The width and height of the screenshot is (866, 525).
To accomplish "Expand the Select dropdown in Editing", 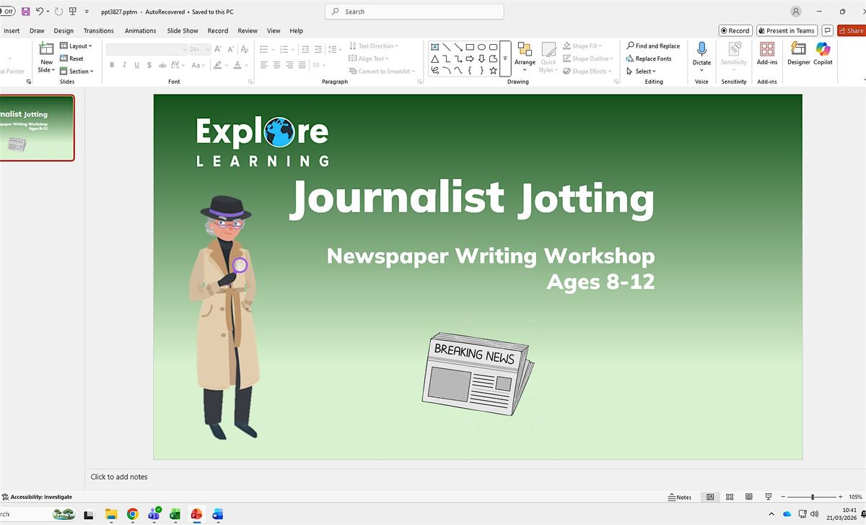I will point(641,71).
